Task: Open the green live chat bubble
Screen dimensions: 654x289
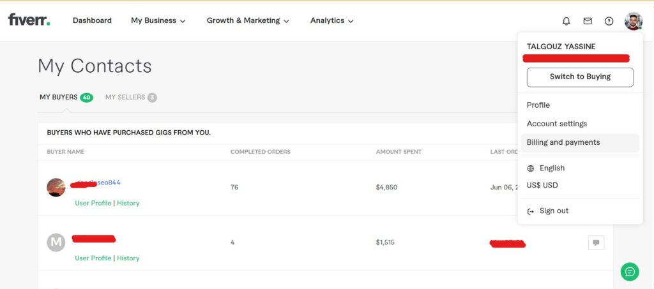Action: coord(629,272)
